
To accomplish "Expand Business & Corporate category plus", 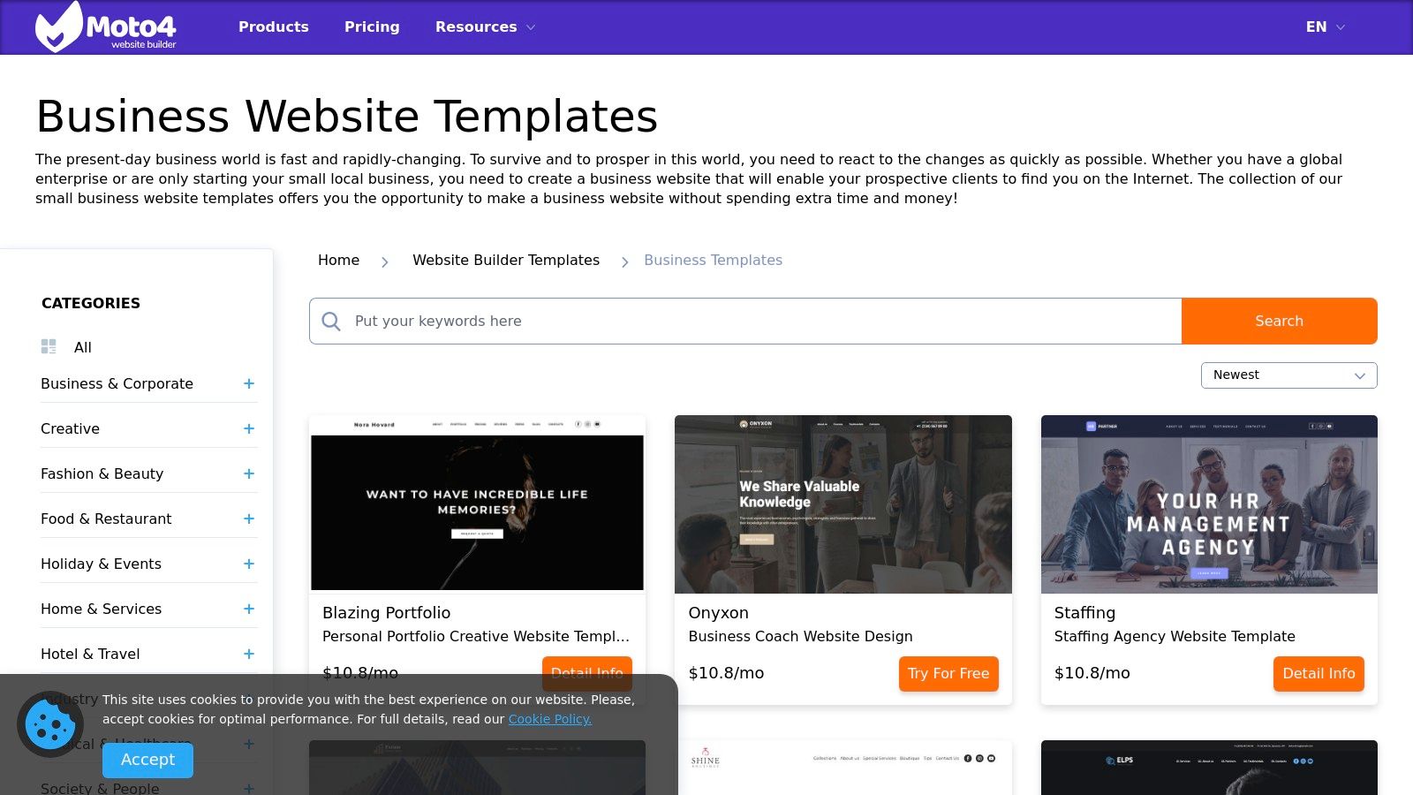I will pyautogui.click(x=249, y=383).
